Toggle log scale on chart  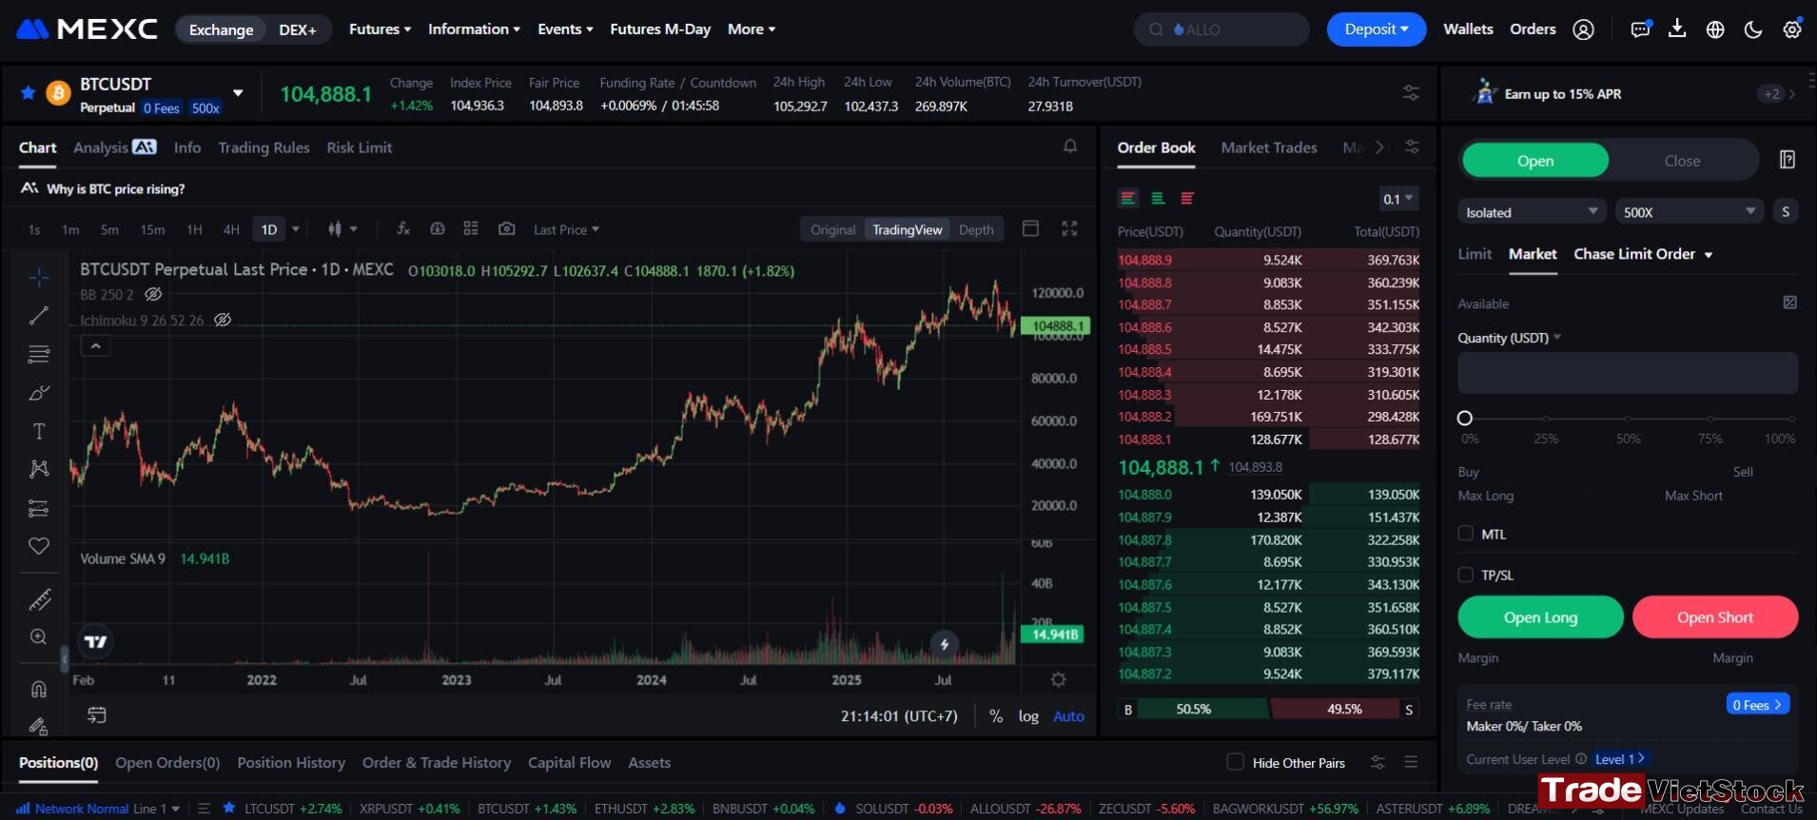click(x=1028, y=716)
